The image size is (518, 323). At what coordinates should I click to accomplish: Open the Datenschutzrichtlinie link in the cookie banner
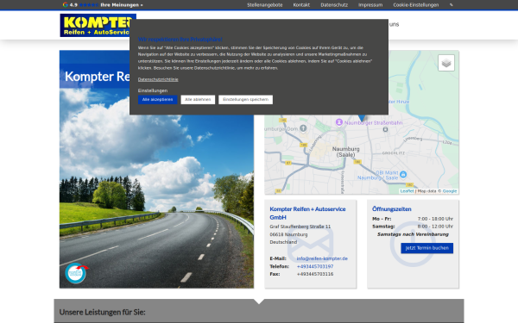[158, 79]
